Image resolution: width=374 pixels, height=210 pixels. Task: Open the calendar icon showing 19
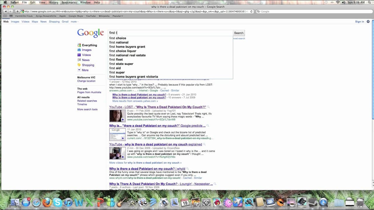coord(185,202)
